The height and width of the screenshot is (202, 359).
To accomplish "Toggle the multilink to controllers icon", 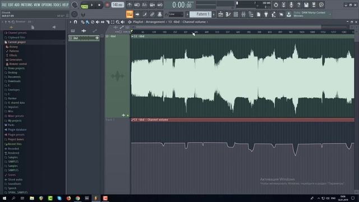I will pos(152,15).
